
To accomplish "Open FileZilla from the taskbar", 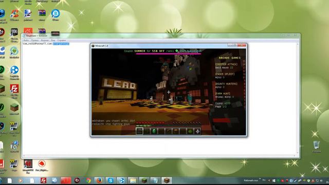I will [43, 180].
